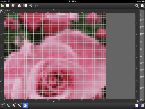Expand the pattern properties dropdown arrow
The width and height of the screenshot is (145, 109).
[21, 8]
